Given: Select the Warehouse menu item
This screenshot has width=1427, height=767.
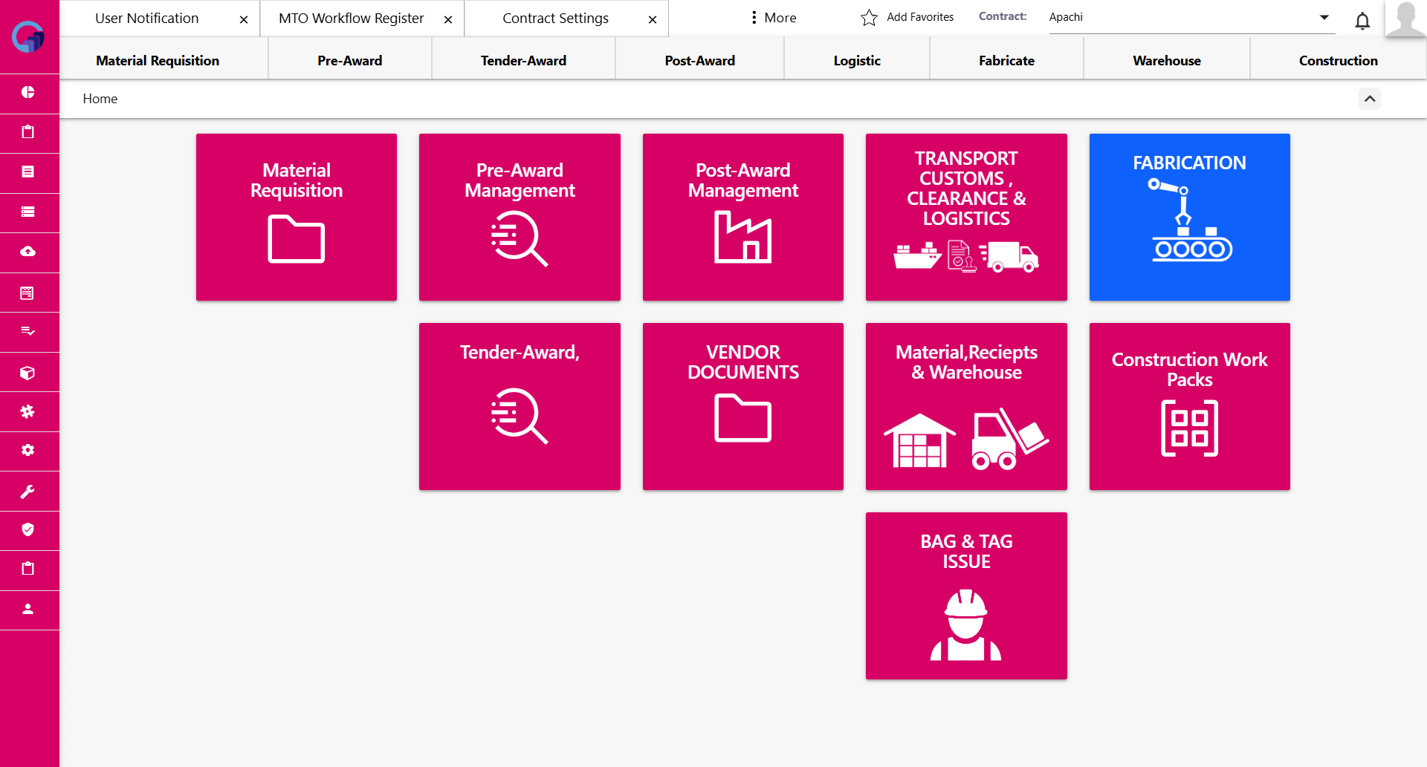Looking at the screenshot, I should [1166, 61].
